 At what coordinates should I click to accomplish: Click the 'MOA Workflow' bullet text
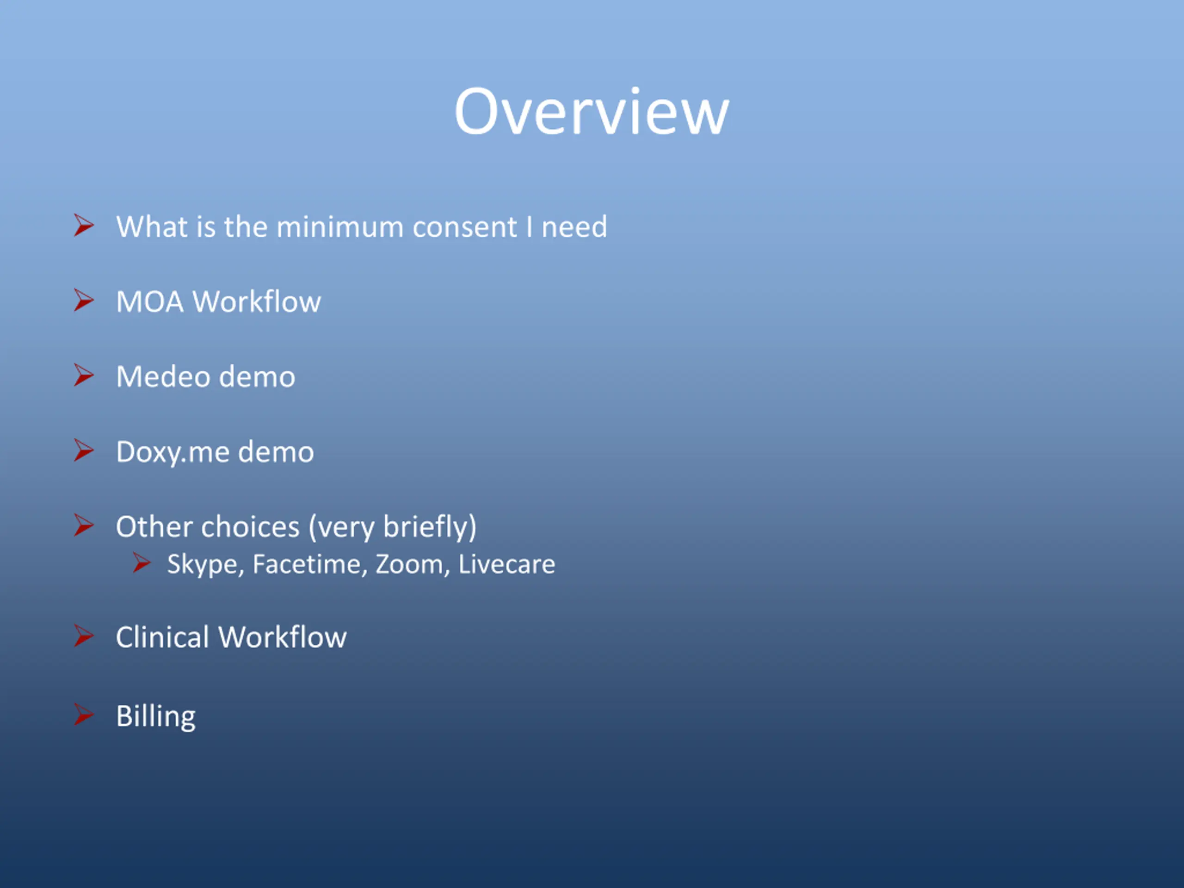(x=218, y=302)
